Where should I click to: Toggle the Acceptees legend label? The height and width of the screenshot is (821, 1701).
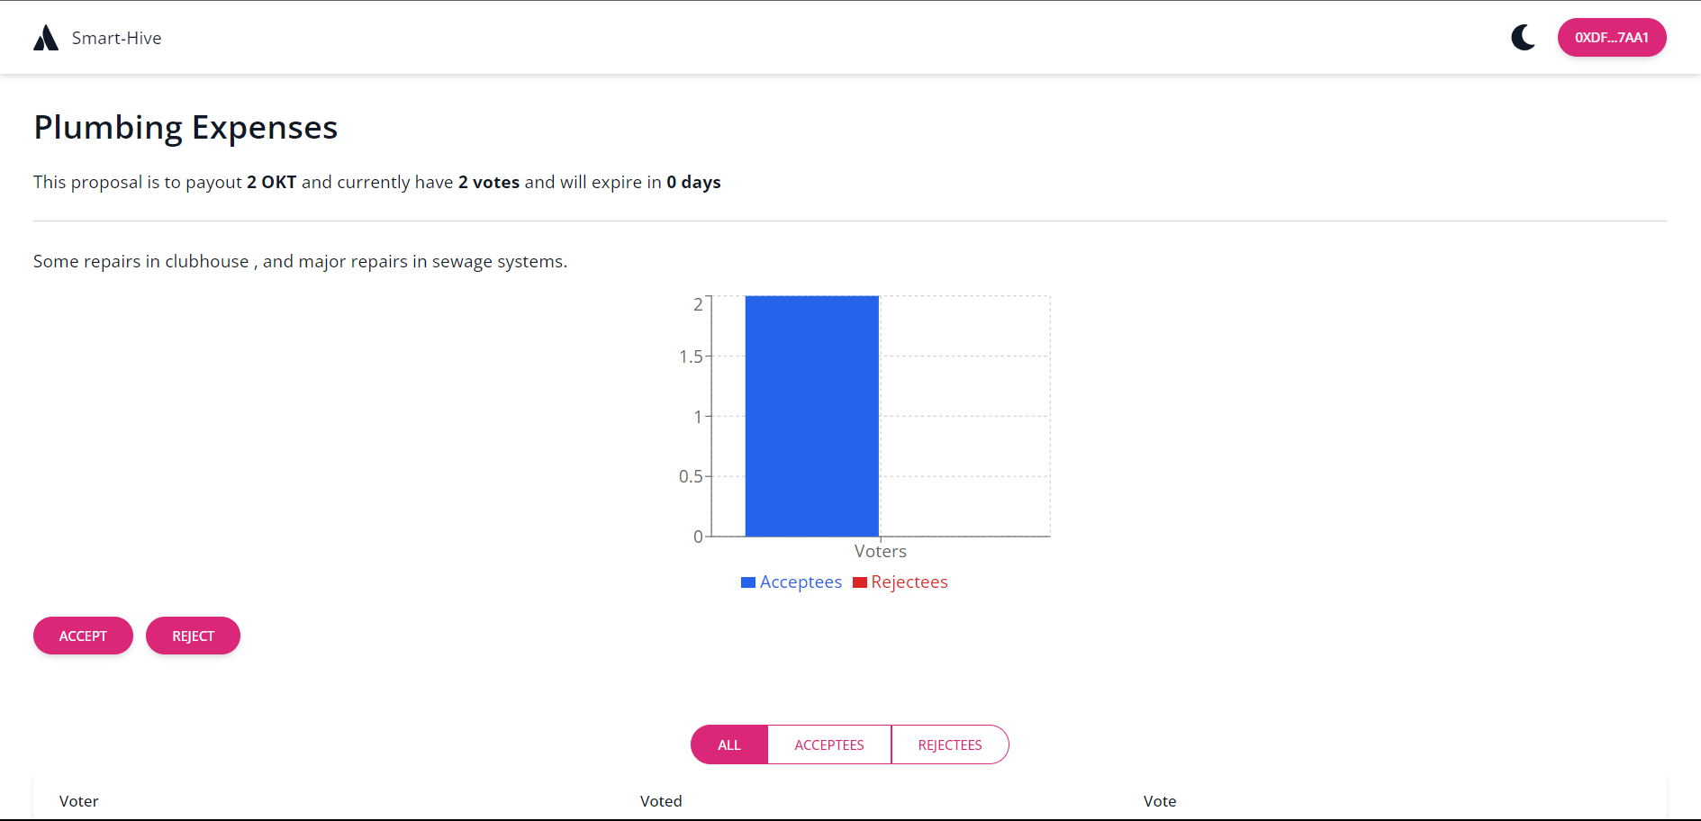801,582
